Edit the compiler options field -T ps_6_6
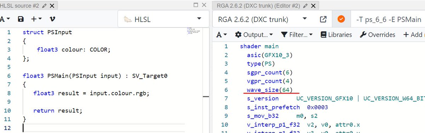 click(x=389, y=19)
